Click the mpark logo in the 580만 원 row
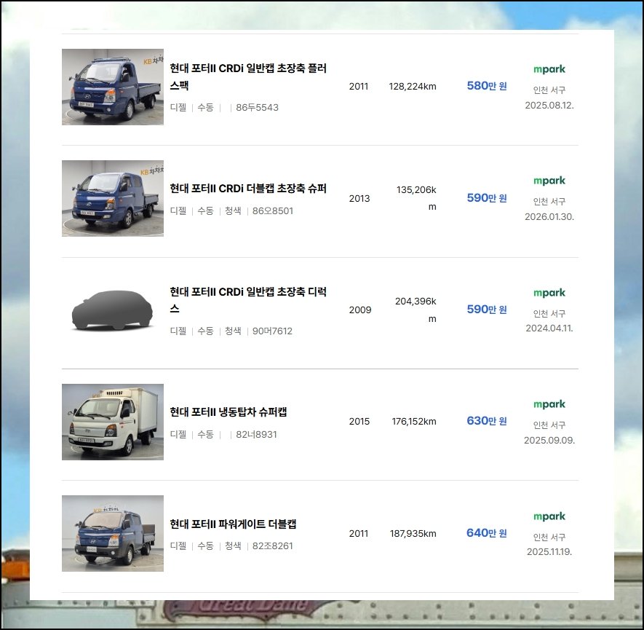 click(x=549, y=69)
